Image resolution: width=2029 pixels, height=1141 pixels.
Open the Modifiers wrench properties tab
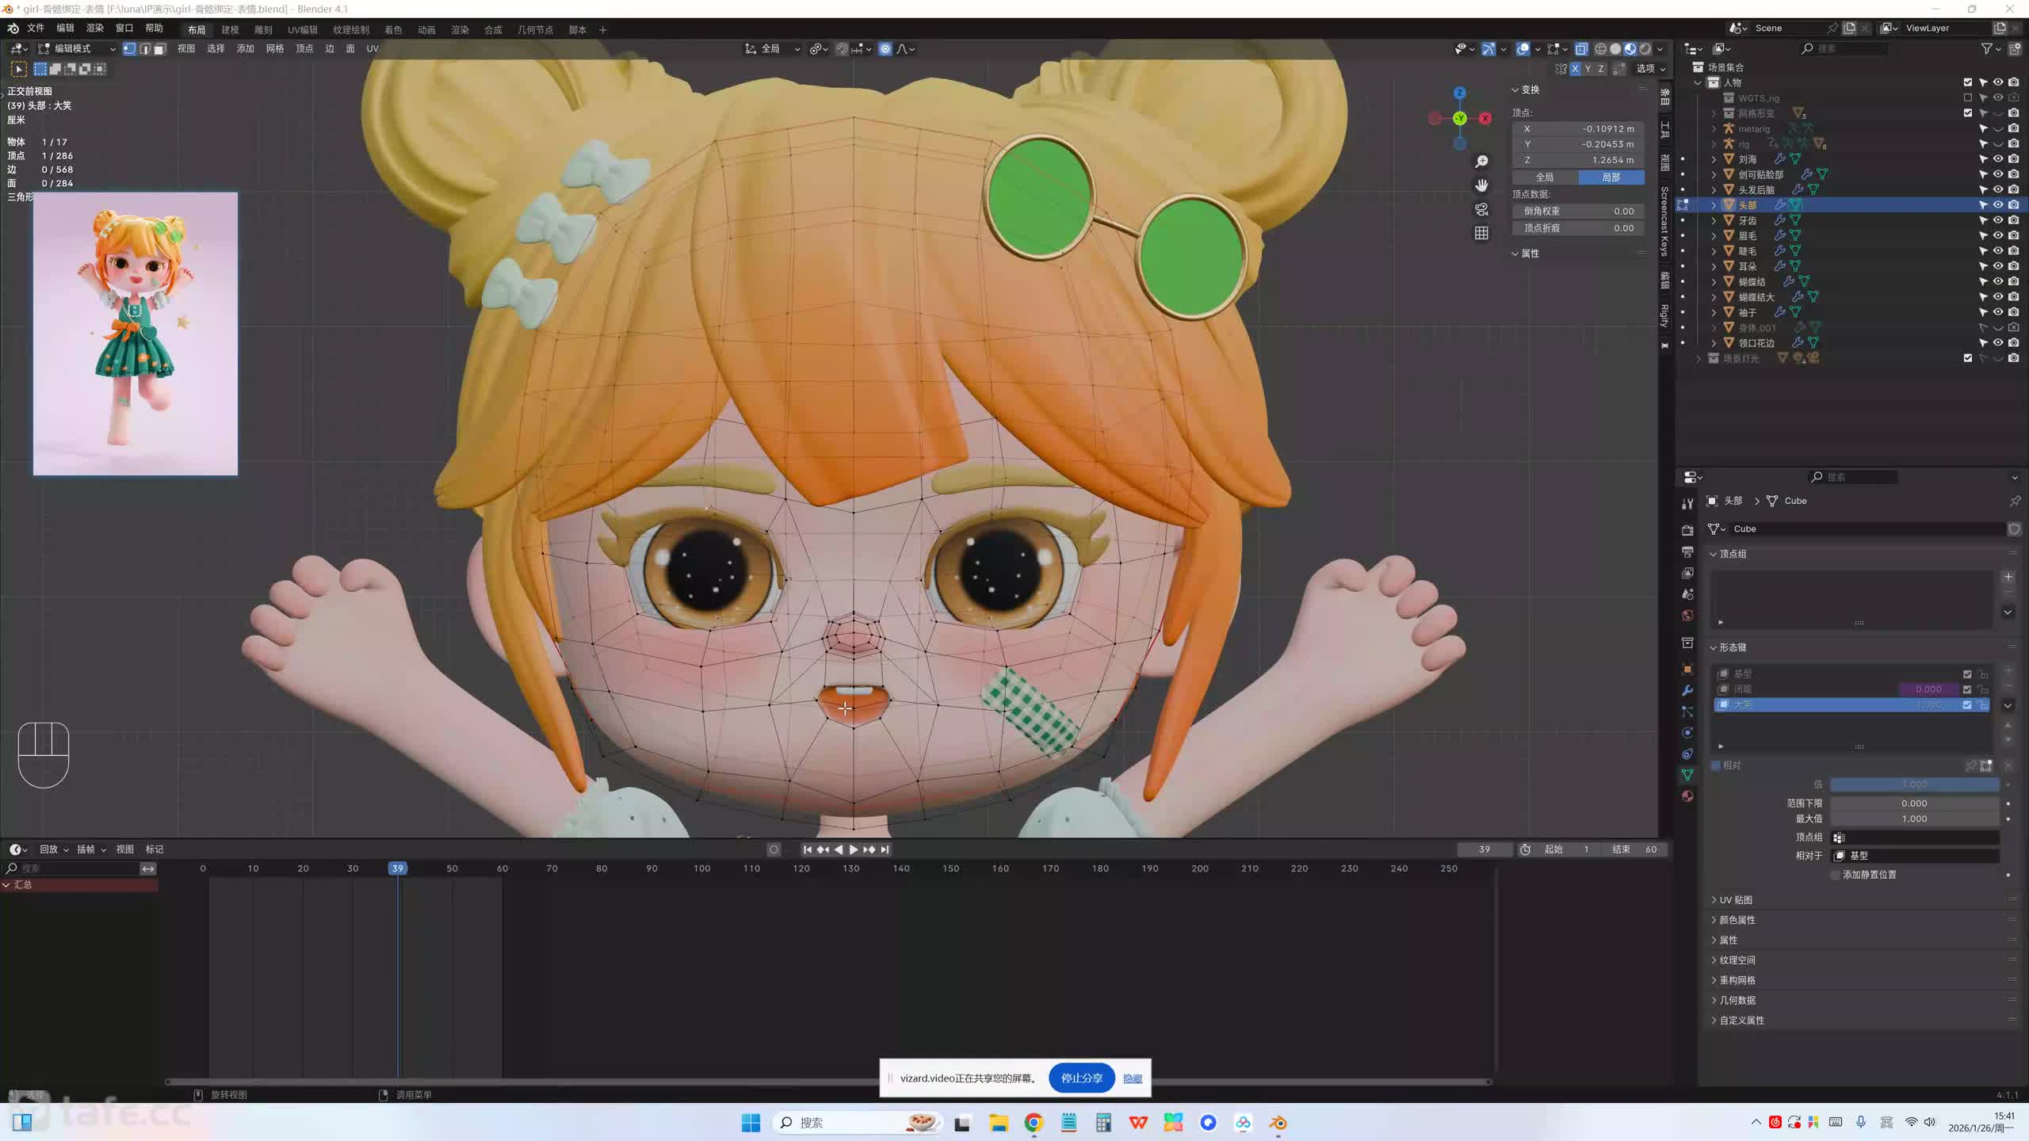pyautogui.click(x=1687, y=691)
